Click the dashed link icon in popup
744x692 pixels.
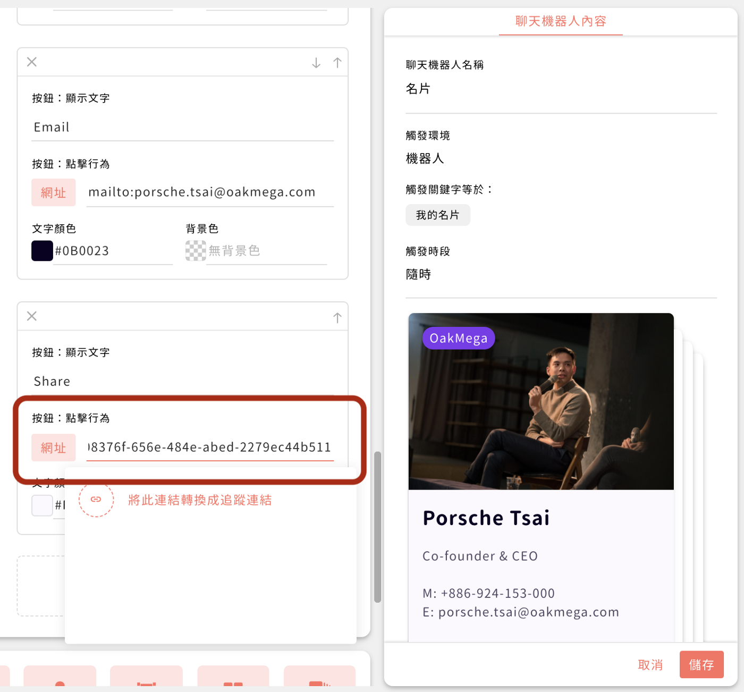[x=96, y=499]
